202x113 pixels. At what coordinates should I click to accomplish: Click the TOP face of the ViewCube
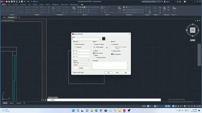193,30
